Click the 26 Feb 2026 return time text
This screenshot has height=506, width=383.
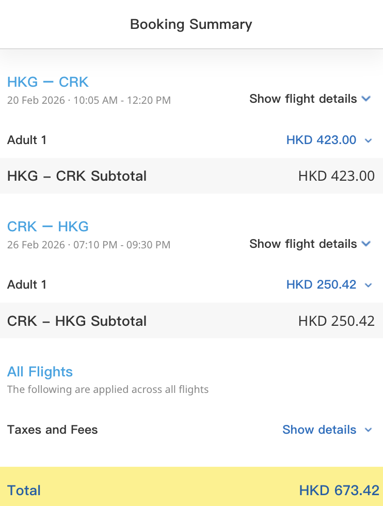click(x=89, y=244)
